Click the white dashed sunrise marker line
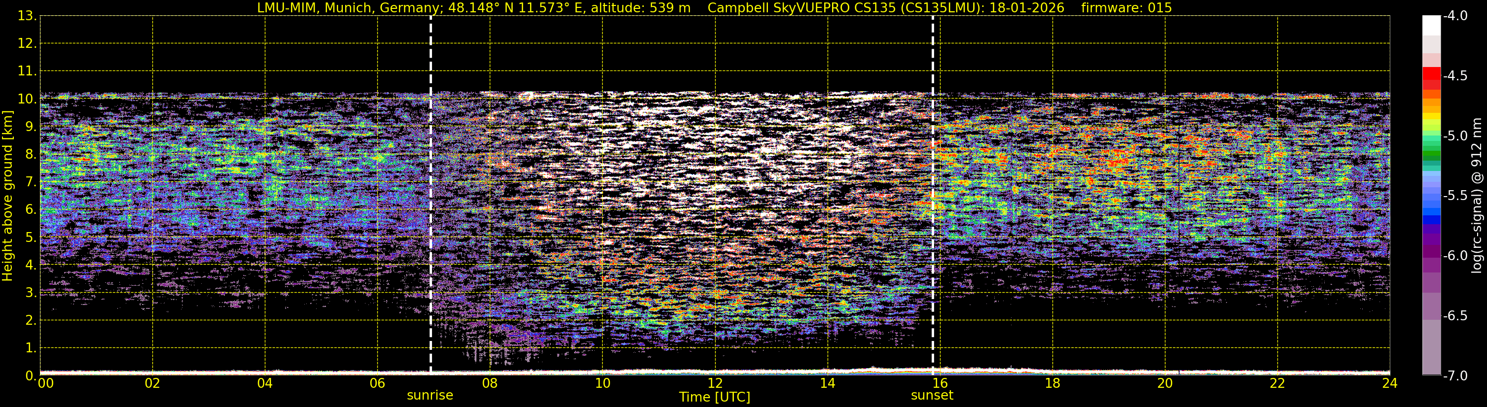This screenshot has width=1487, height=407. pos(431,195)
